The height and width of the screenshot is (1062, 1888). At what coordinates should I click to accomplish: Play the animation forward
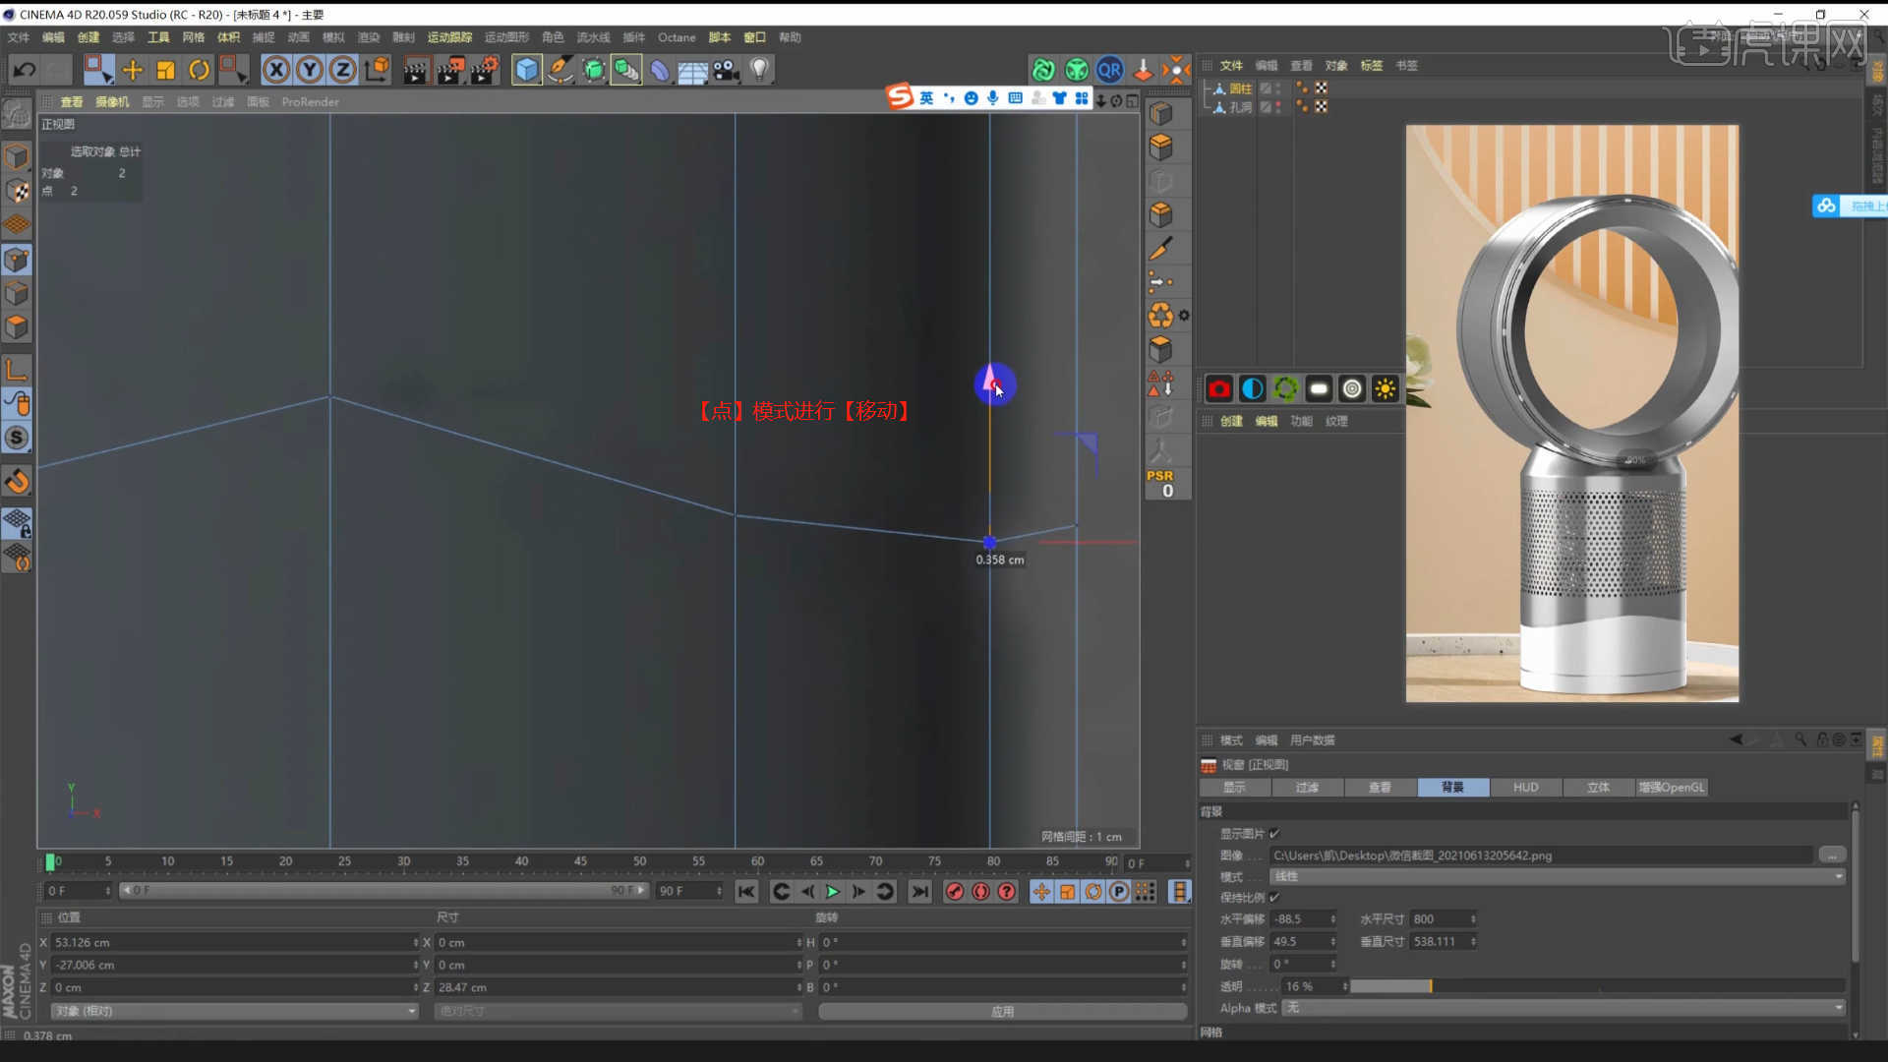pos(832,892)
